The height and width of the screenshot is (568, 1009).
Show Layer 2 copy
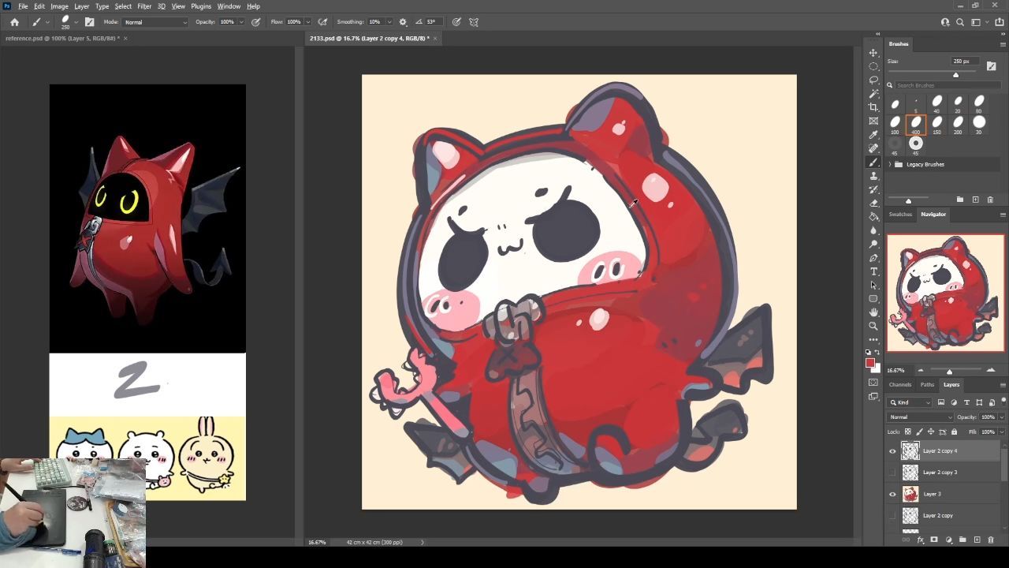892,515
